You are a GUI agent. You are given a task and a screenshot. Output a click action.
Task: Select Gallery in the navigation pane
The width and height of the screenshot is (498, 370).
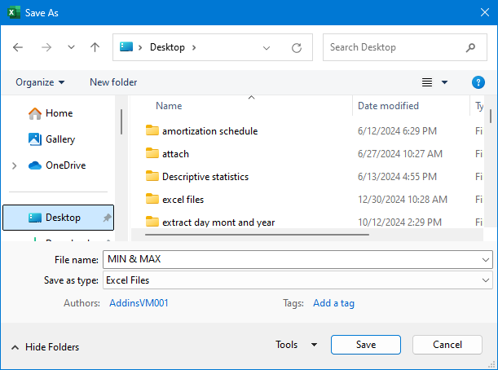[x=59, y=139]
